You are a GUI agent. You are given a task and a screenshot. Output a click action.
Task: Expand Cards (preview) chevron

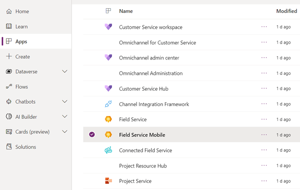coord(65,131)
